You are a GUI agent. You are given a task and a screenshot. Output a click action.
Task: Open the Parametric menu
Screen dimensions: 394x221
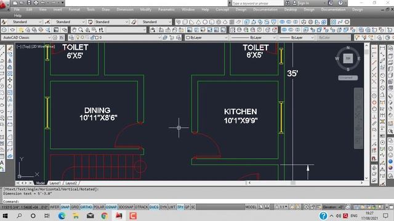166,10
